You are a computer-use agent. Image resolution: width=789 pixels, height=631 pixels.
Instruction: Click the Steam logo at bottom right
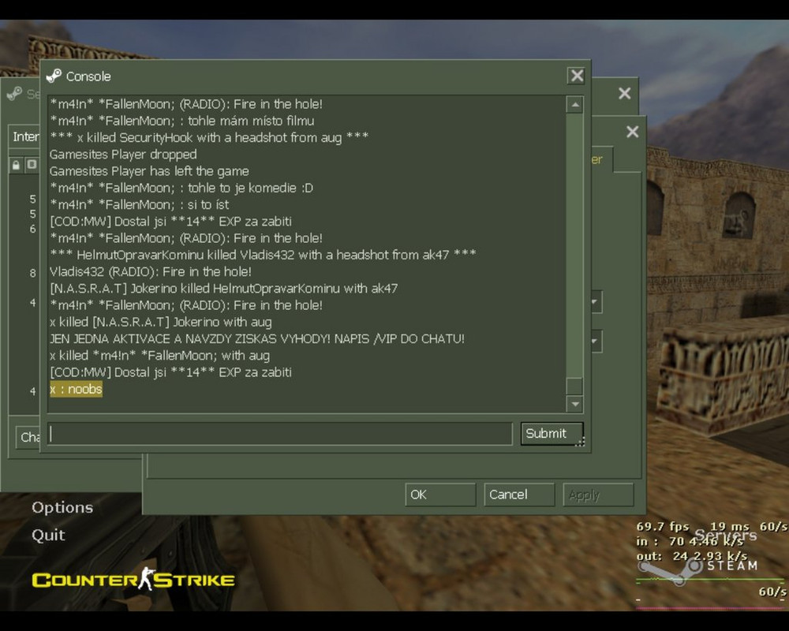click(699, 570)
